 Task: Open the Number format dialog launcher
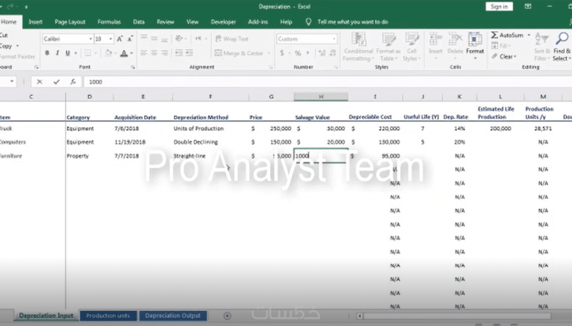pos(336,67)
